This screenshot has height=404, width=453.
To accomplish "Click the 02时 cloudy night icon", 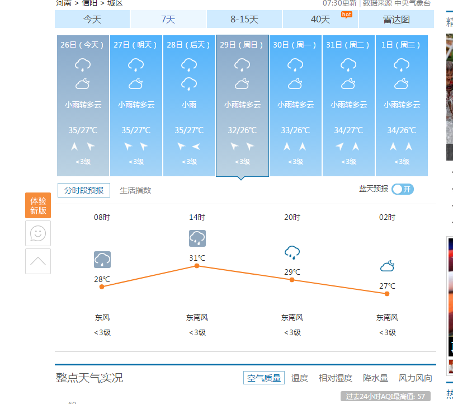I will point(387,266).
